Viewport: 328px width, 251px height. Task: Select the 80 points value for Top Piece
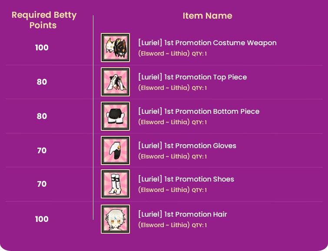coord(42,82)
